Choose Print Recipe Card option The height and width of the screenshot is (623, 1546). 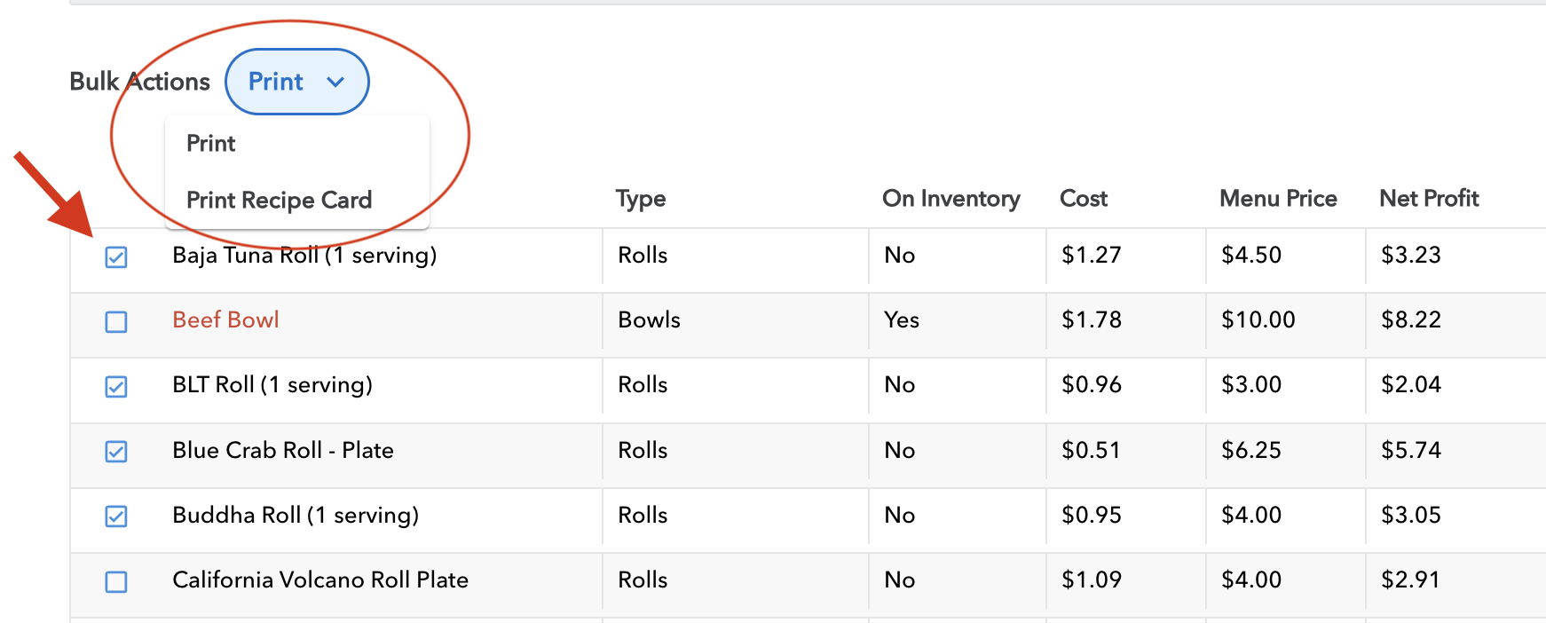click(279, 201)
